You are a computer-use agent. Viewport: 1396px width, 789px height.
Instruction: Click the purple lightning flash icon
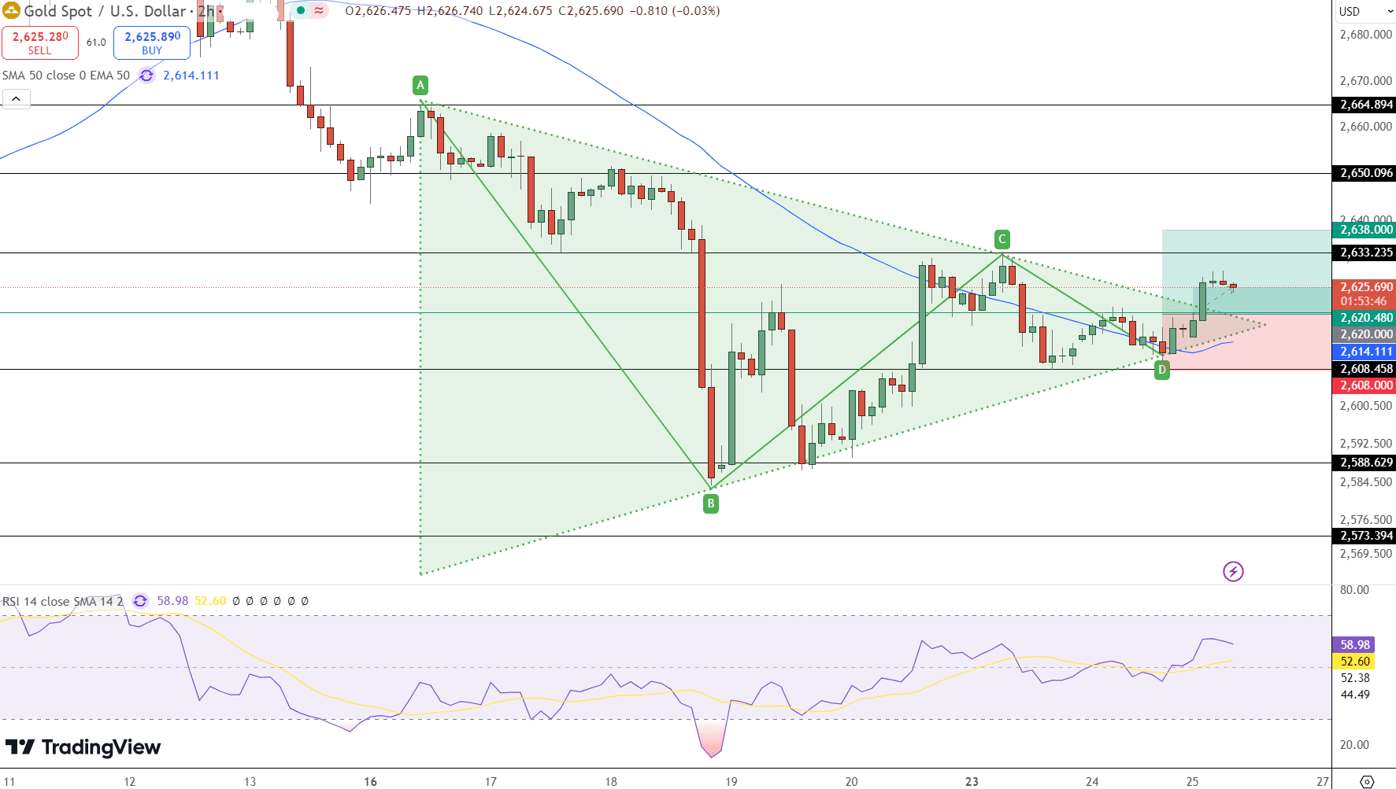click(1233, 571)
